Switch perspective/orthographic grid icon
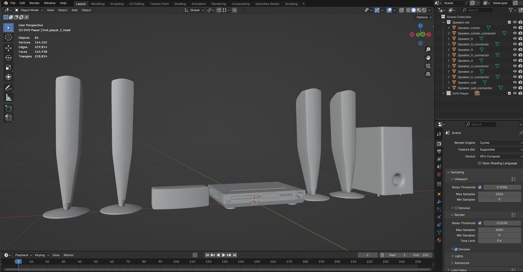 click(x=428, y=74)
